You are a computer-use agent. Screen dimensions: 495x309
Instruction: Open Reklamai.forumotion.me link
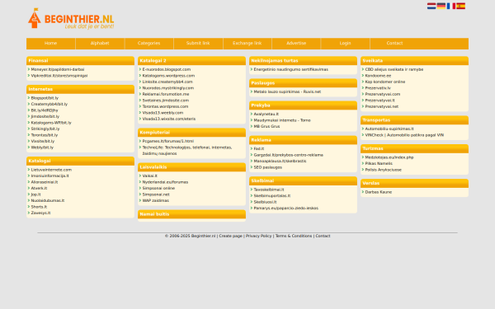[166, 94]
